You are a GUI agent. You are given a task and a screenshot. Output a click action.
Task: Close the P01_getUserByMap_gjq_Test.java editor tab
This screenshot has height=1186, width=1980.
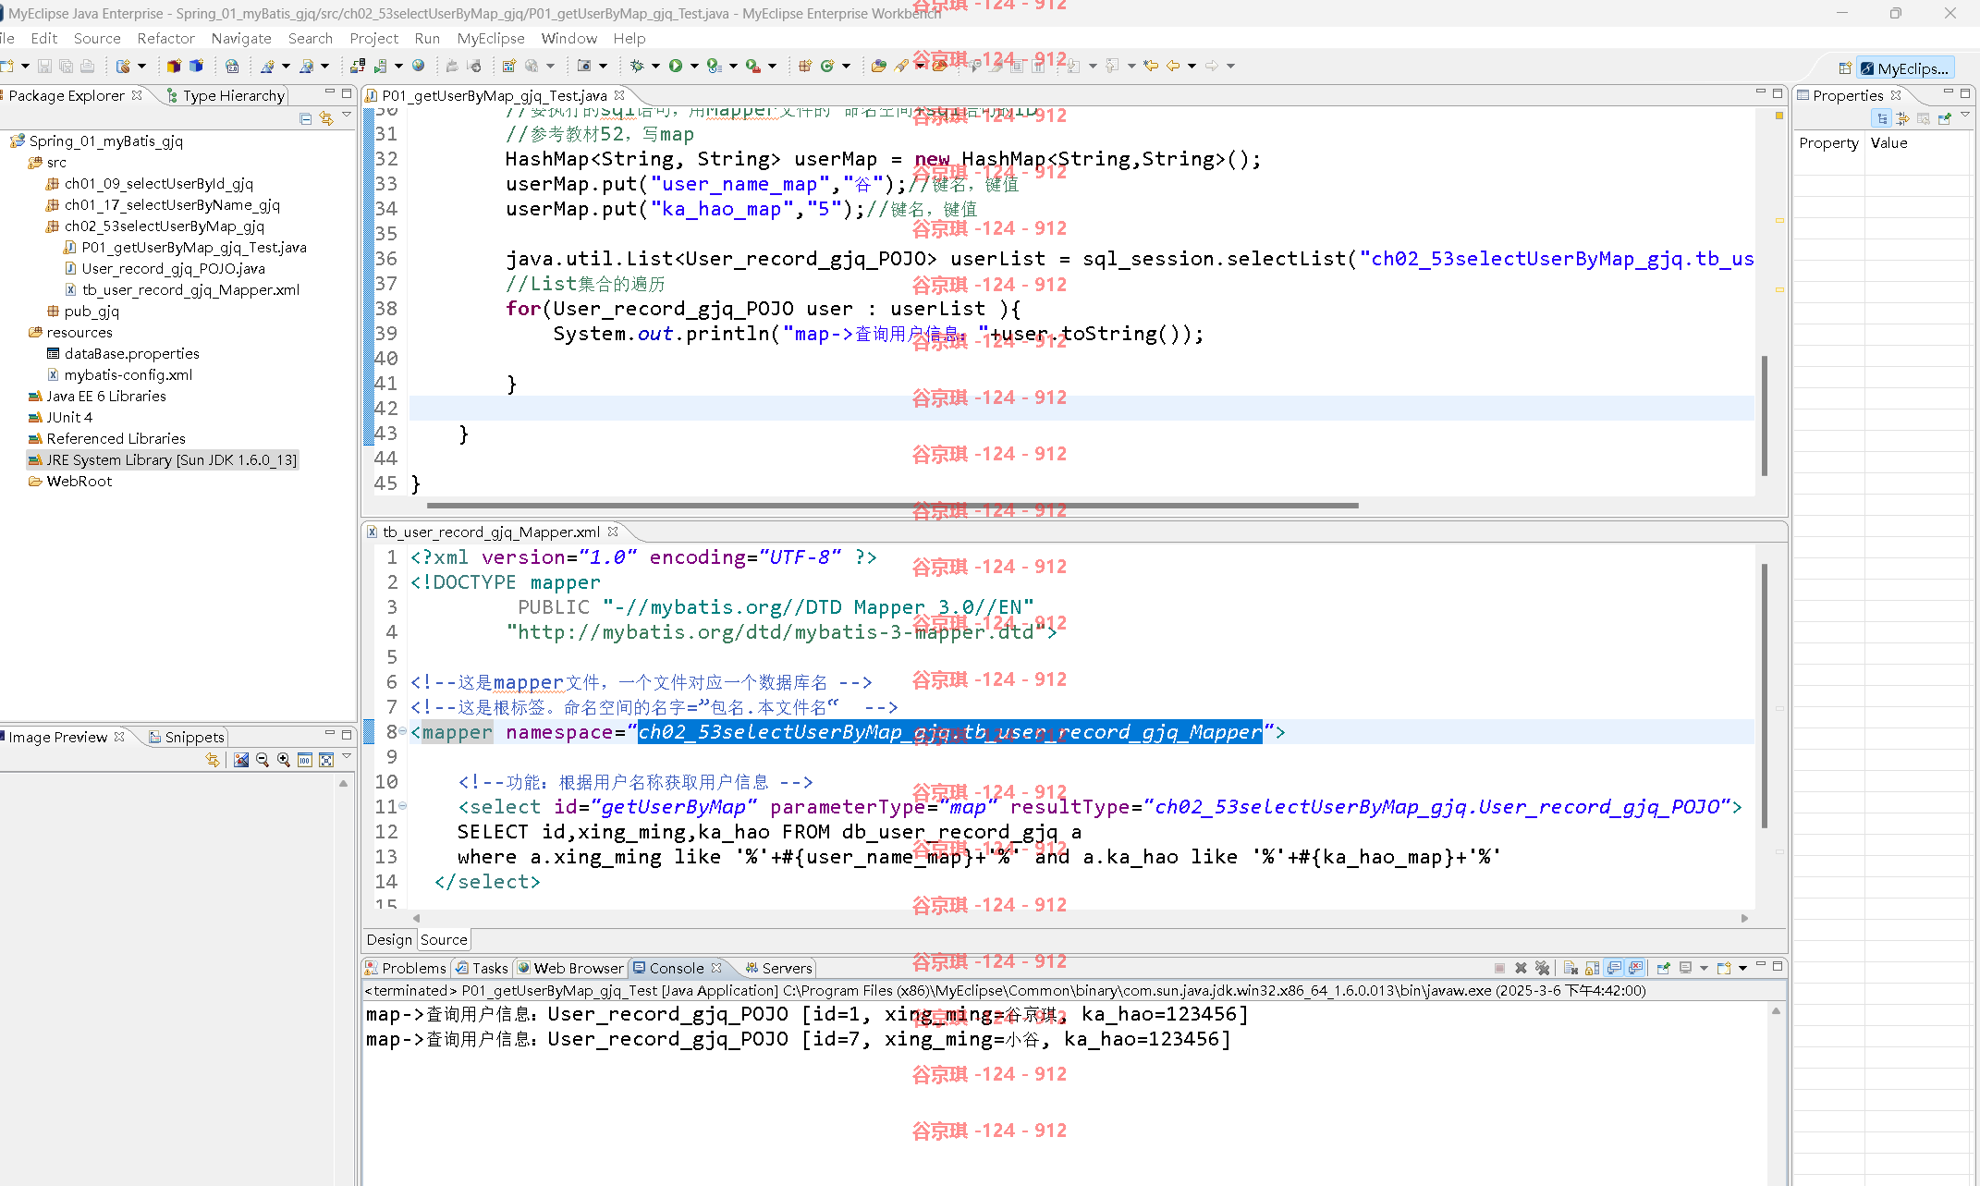619,94
